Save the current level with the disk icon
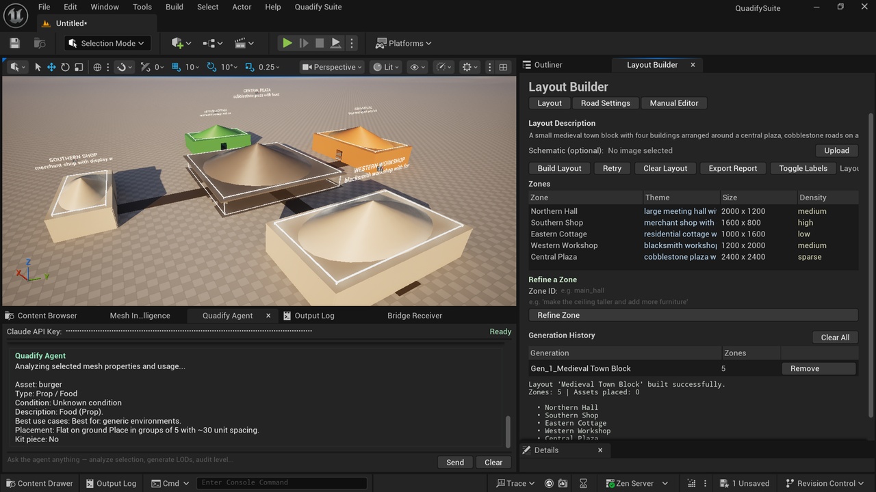Viewport: 876px width, 492px height. [14, 43]
